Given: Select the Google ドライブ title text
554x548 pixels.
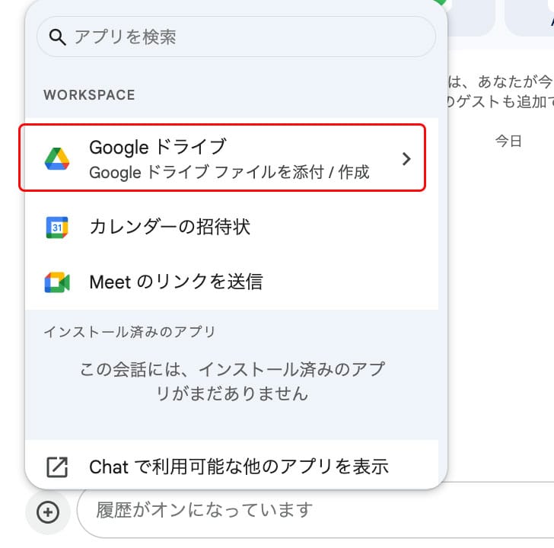Looking at the screenshot, I should click(x=158, y=146).
